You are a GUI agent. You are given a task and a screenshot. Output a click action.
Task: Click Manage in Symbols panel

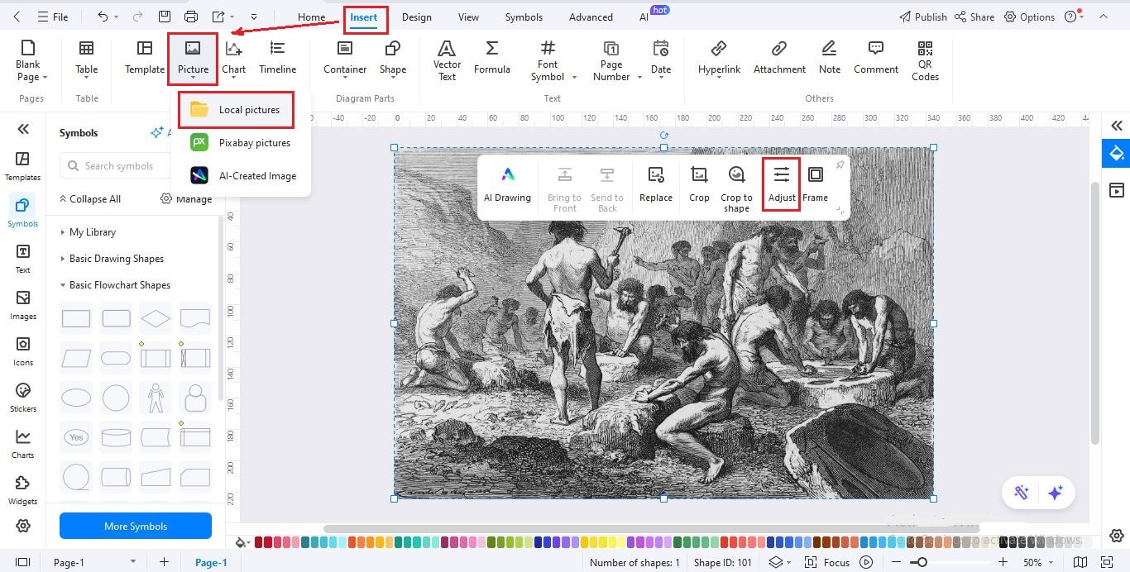pyautogui.click(x=186, y=199)
